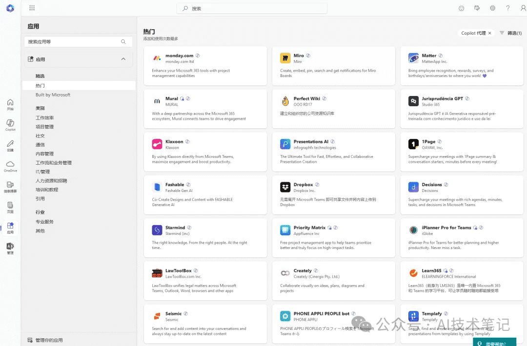This screenshot has width=527, height=346.
Task: Open OneDrive from the left rail
Action: (10, 166)
